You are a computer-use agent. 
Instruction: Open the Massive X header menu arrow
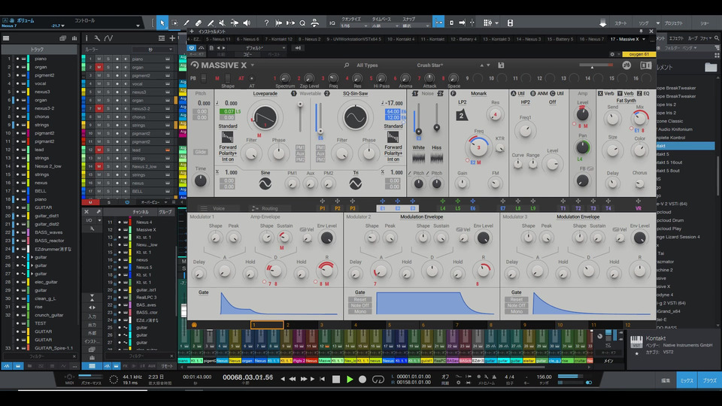point(253,65)
